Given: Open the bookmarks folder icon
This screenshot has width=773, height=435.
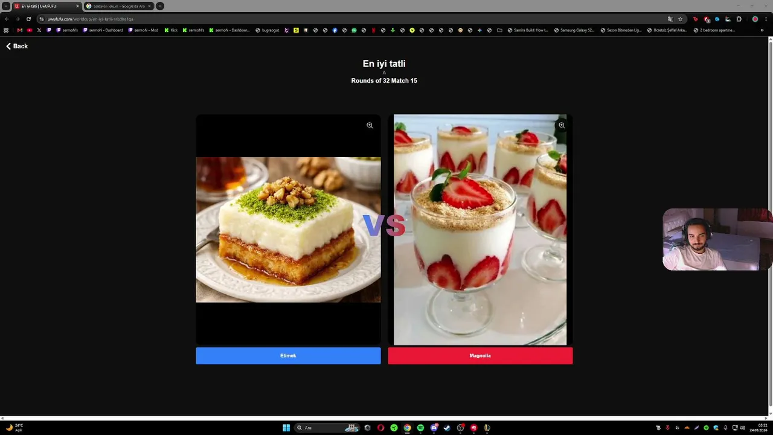Looking at the screenshot, I should (x=499, y=30).
